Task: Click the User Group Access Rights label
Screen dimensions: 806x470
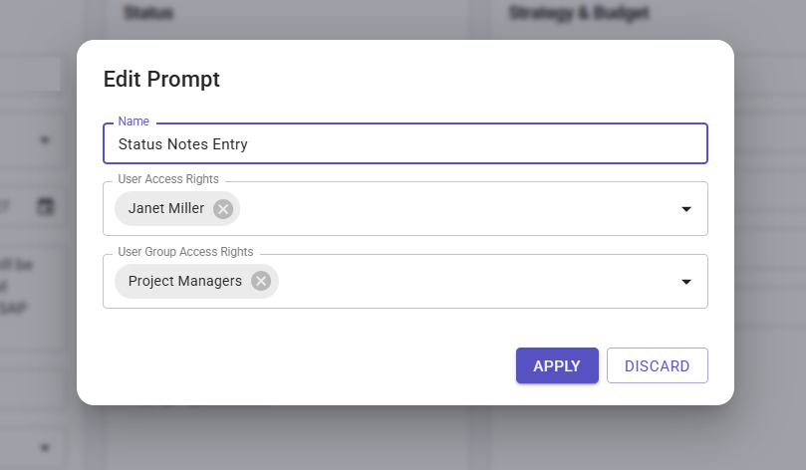Action: coord(185,252)
